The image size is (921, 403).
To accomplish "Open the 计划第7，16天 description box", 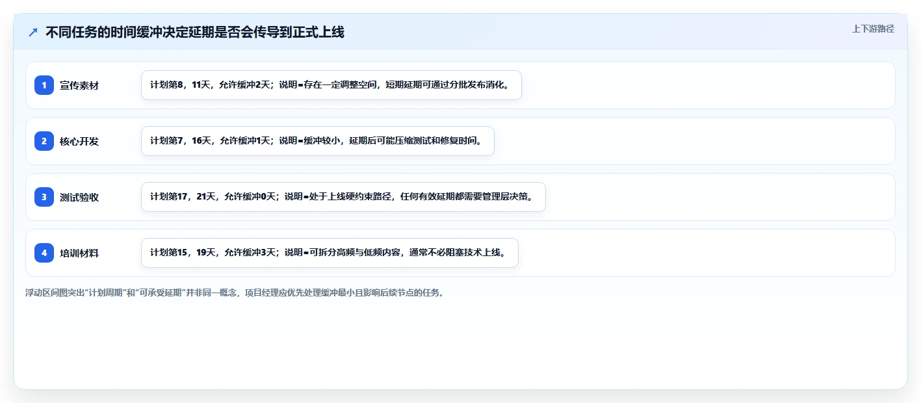I will (318, 141).
